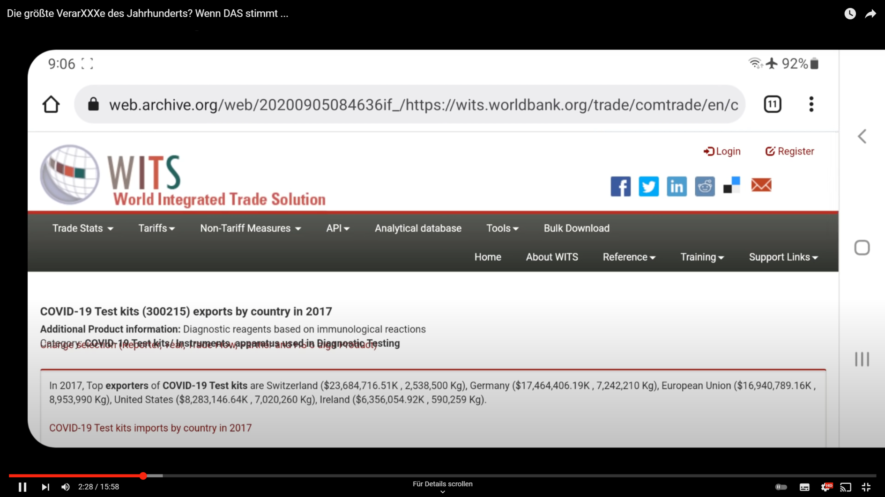Go to the Analytical database page
This screenshot has height=497, width=885.
(418, 228)
